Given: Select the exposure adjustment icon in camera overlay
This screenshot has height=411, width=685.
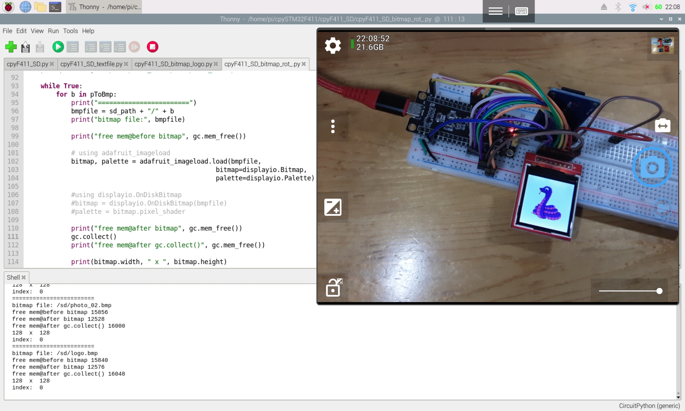Looking at the screenshot, I should [333, 207].
